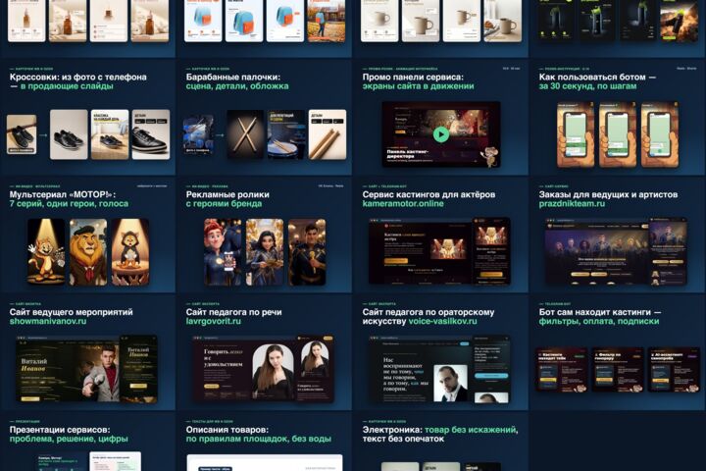Open the lion in beret image

(x=88, y=252)
